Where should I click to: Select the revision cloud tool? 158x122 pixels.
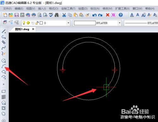click(3, 114)
